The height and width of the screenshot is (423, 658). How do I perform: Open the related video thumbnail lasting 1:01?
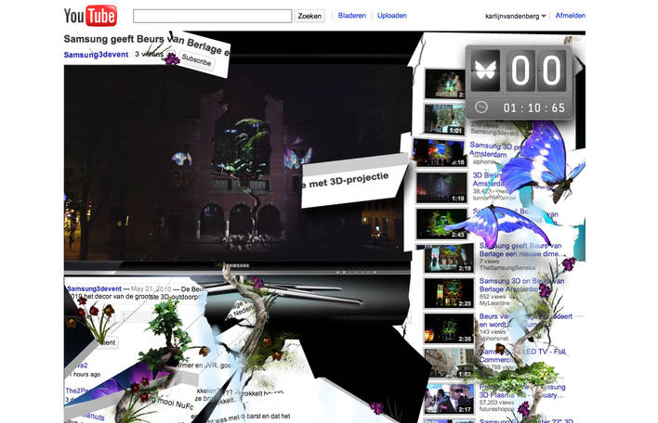pos(444,119)
